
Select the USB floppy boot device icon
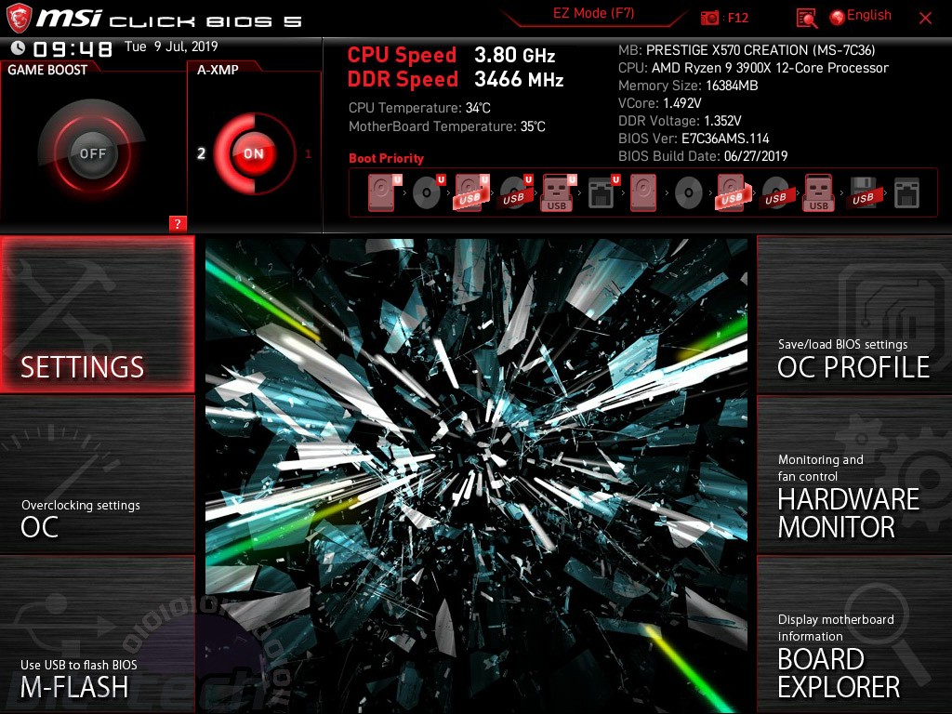click(x=864, y=193)
